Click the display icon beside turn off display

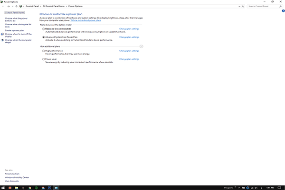[2, 34]
